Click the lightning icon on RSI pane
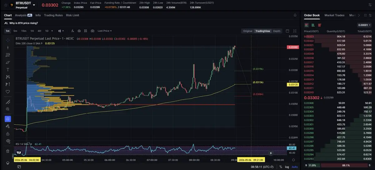 tap(271, 153)
